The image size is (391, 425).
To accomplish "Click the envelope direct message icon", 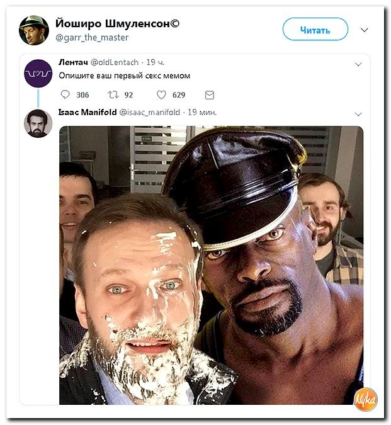I will (x=210, y=95).
